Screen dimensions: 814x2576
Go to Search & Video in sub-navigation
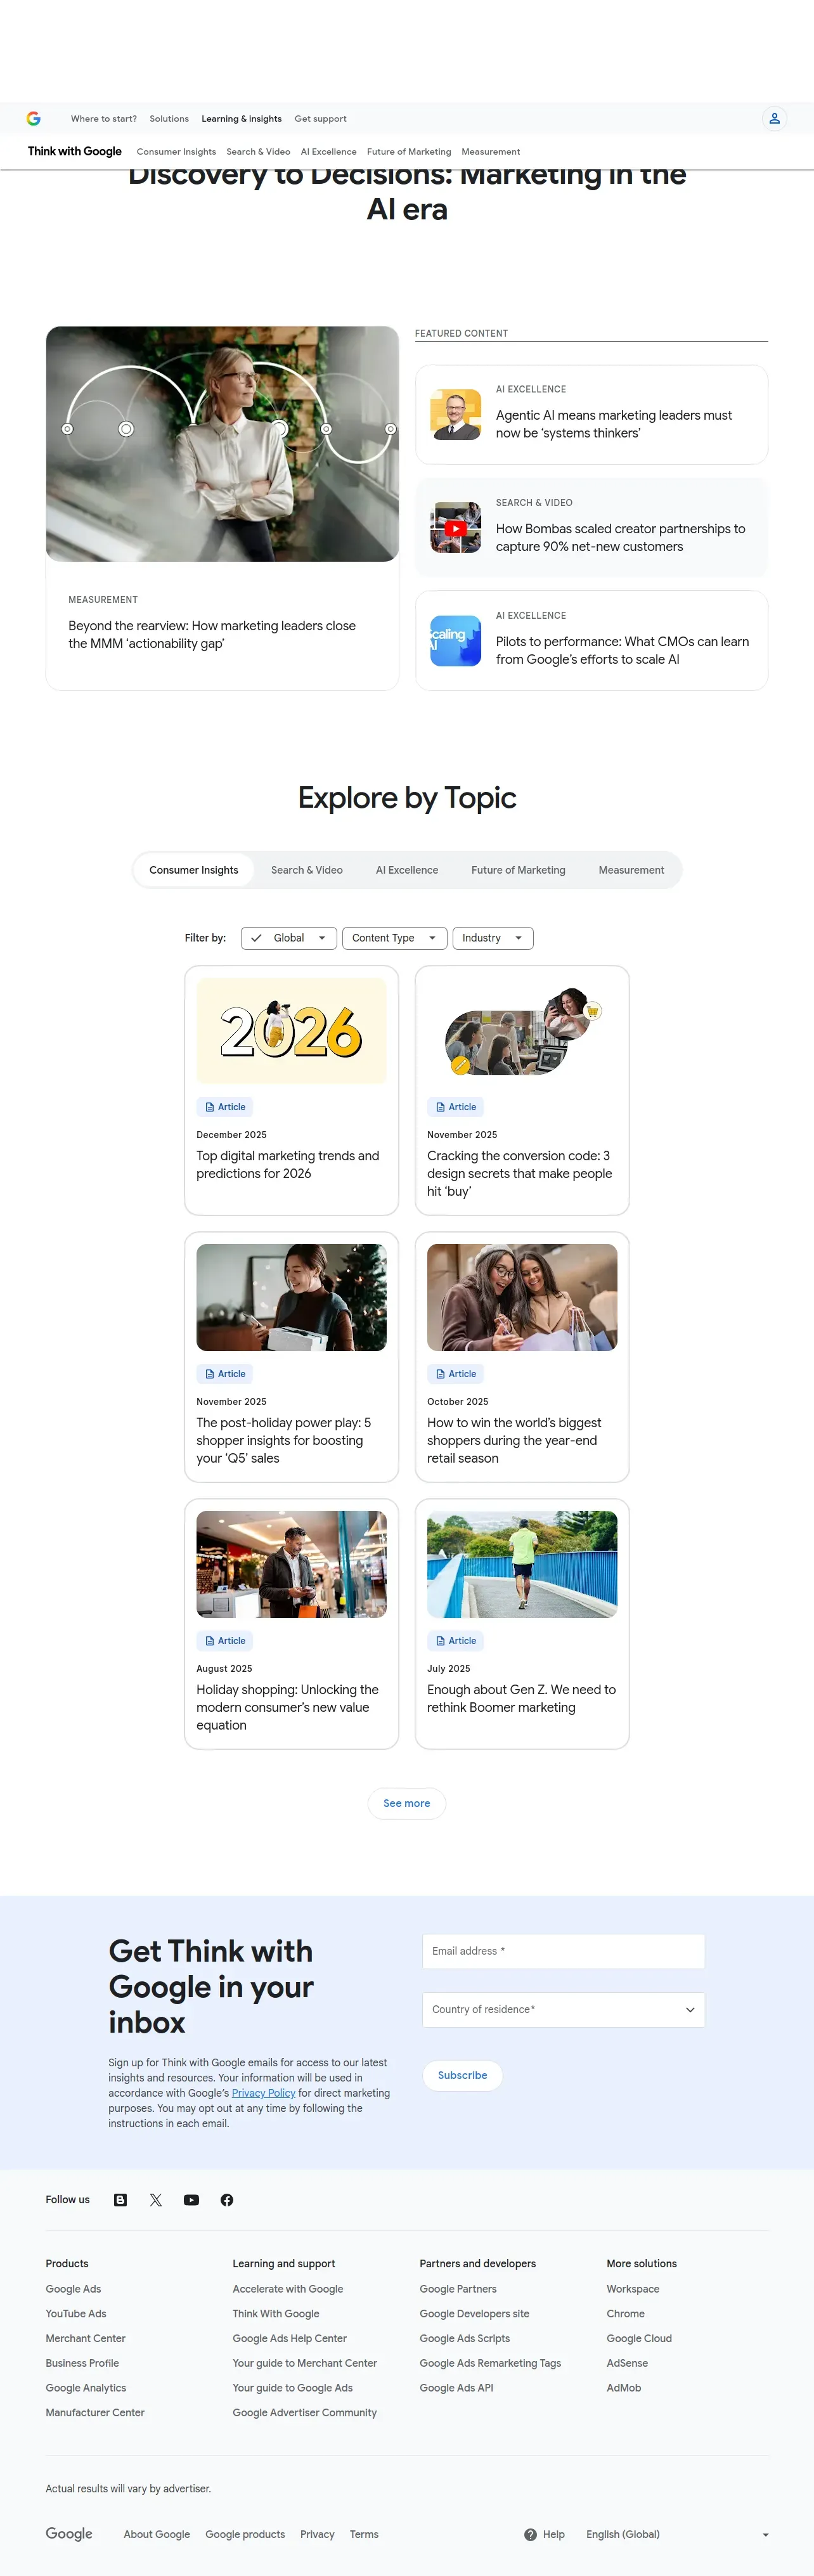click(x=258, y=152)
